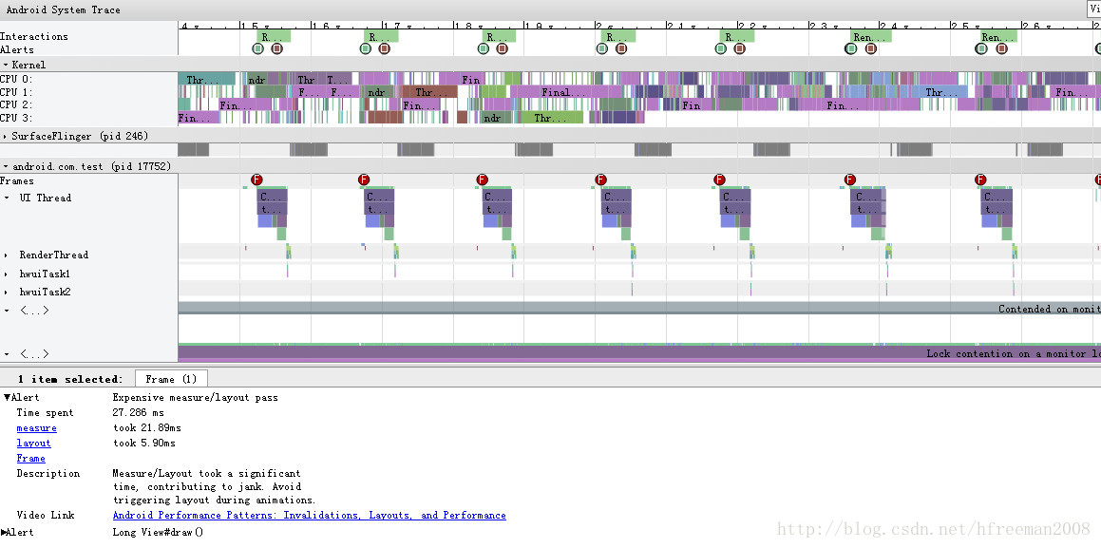Screen dimensions: 1101x548
Task: Click the green alert circle at 2 s
Action: click(601, 48)
